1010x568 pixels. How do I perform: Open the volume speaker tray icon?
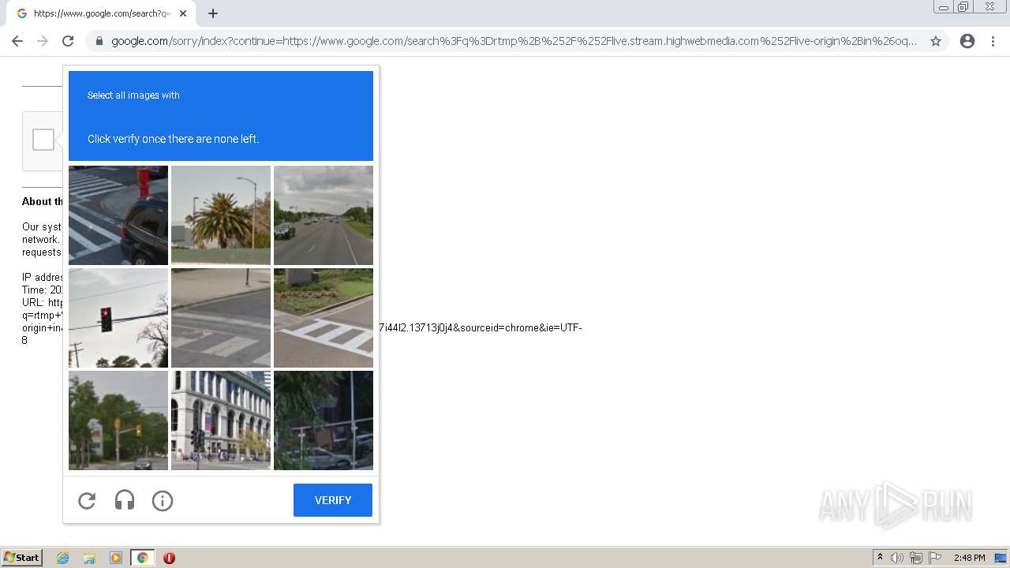pyautogui.click(x=897, y=558)
